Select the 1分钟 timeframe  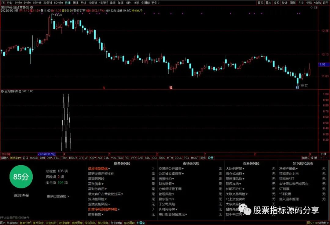[x=18, y=3]
